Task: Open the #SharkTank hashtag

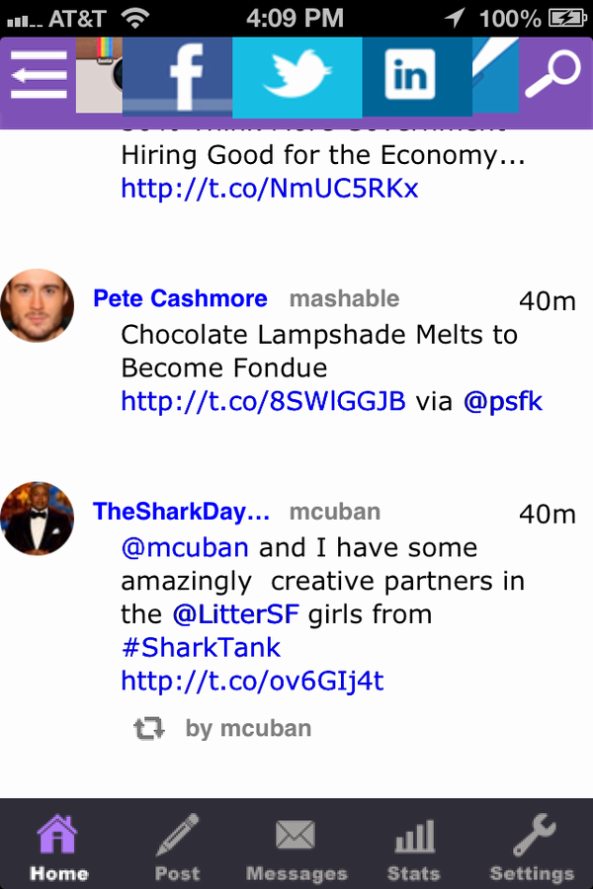Action: coord(201,647)
